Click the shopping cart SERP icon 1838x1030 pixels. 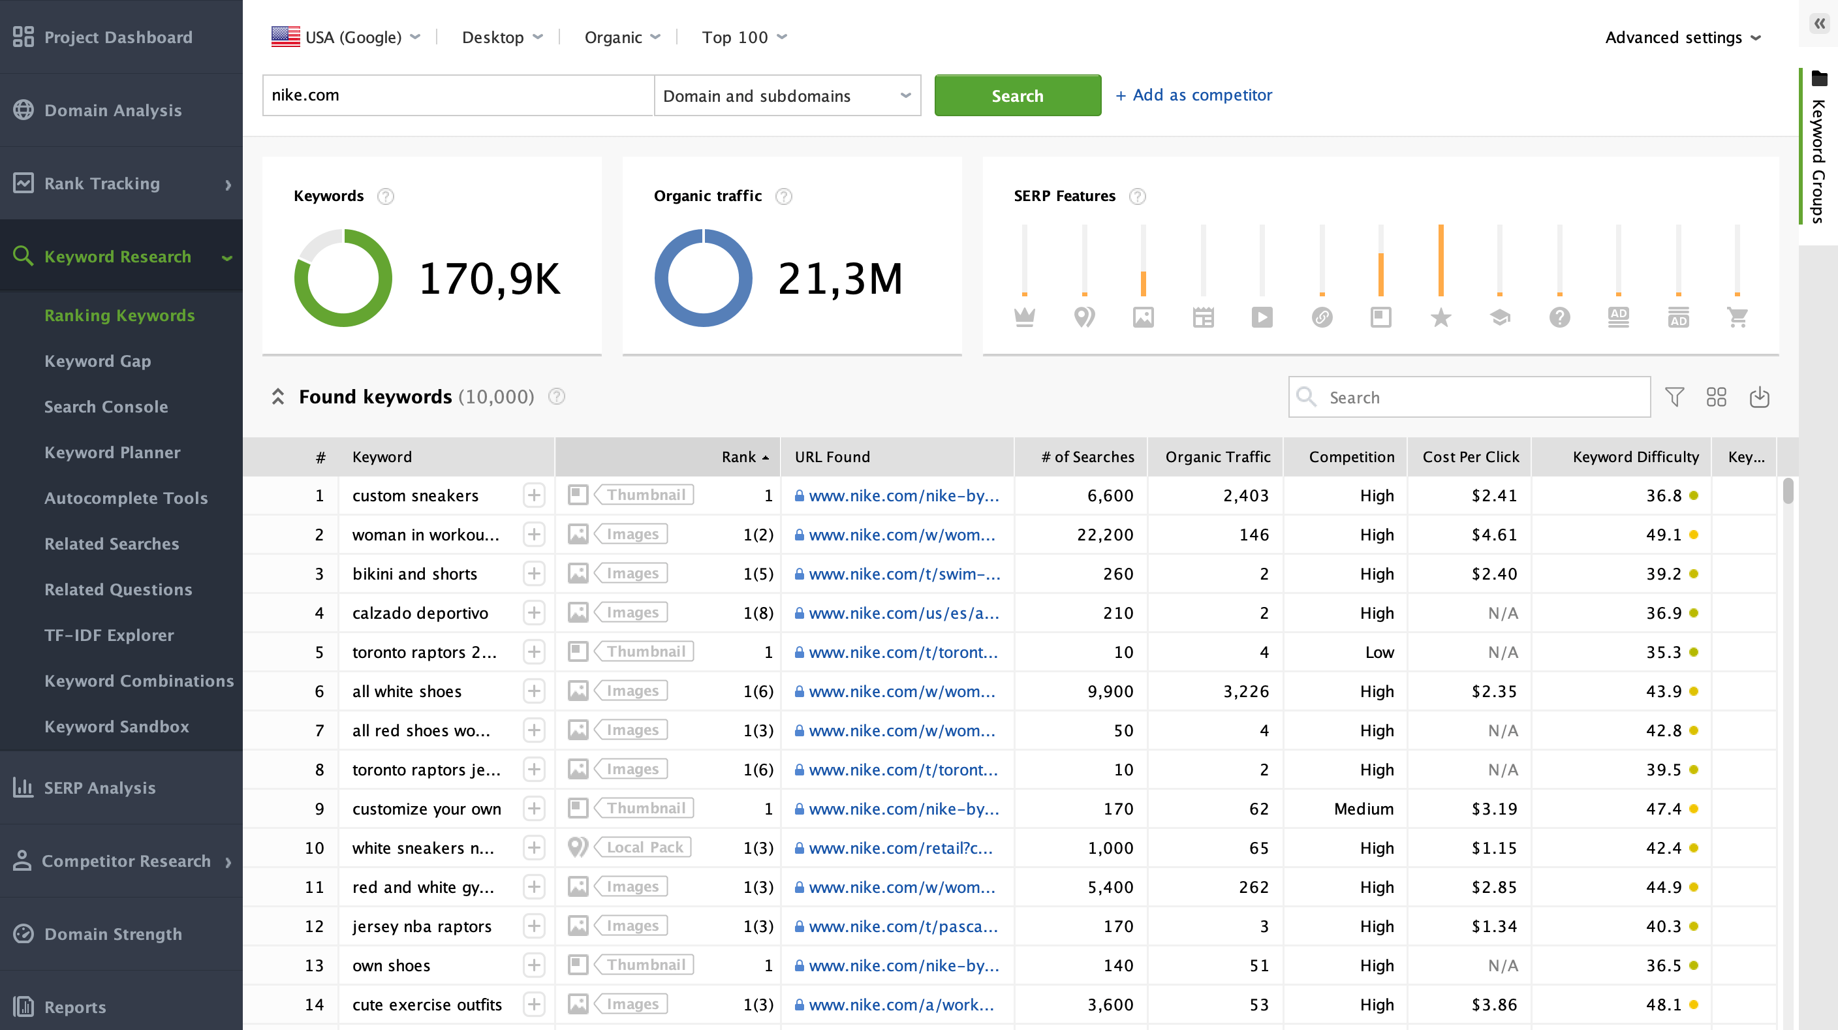tap(1737, 317)
